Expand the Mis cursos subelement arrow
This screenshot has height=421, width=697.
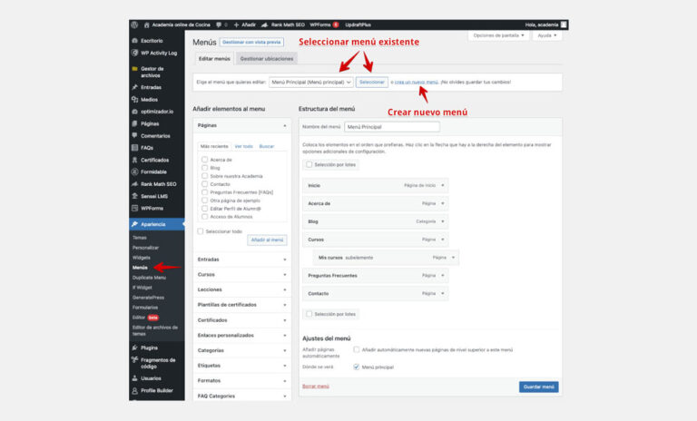(454, 258)
